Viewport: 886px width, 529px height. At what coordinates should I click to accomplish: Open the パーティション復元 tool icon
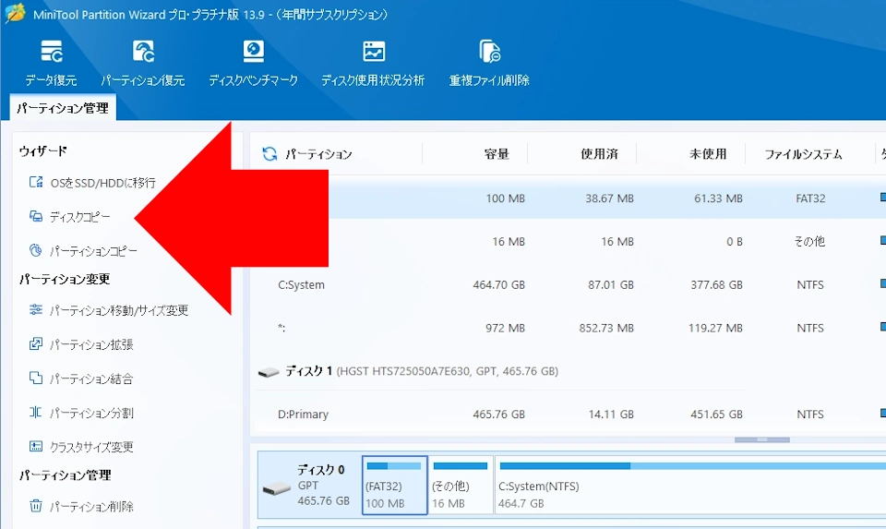tap(143, 52)
